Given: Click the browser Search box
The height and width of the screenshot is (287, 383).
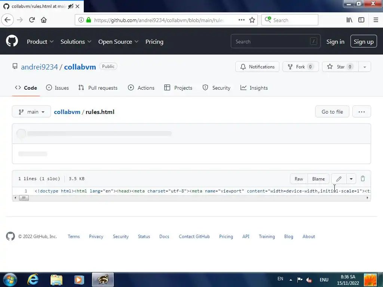Looking at the screenshot, I should (x=290, y=20).
